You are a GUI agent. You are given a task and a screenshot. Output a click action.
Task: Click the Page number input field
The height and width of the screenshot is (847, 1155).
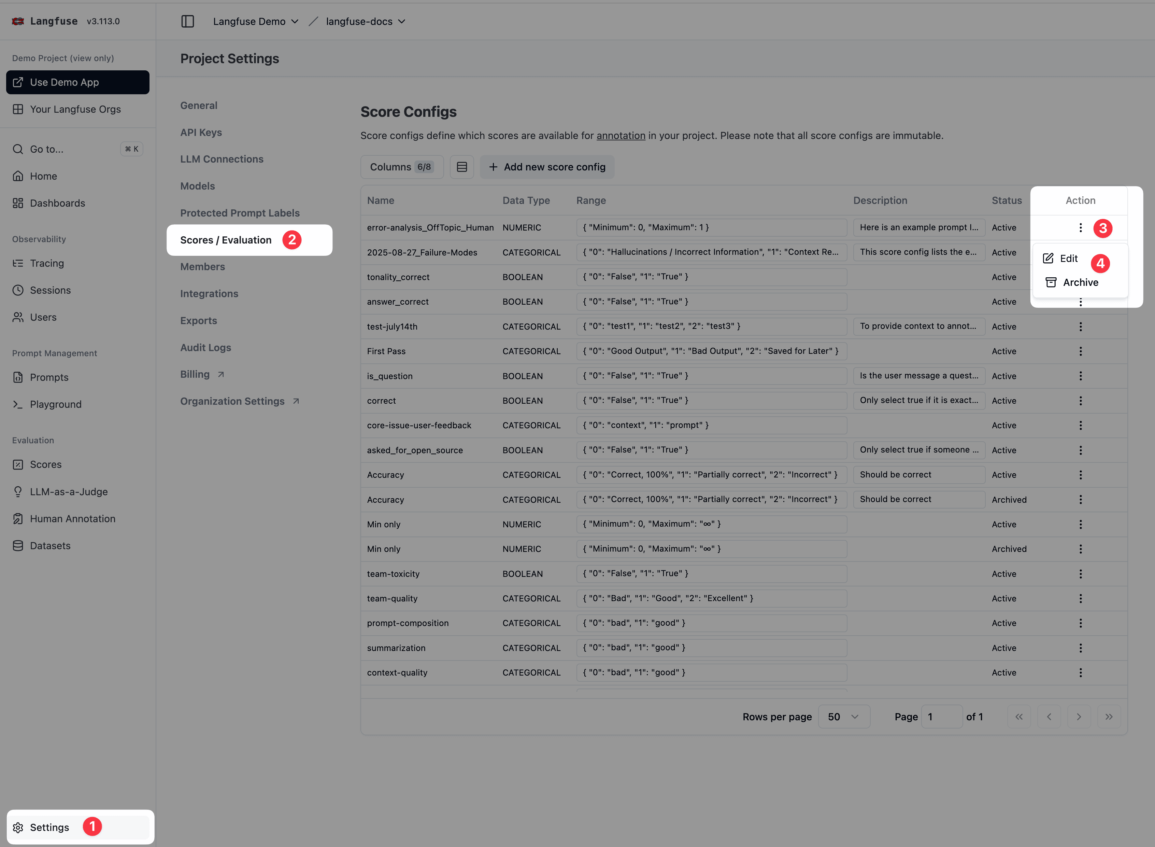click(942, 716)
